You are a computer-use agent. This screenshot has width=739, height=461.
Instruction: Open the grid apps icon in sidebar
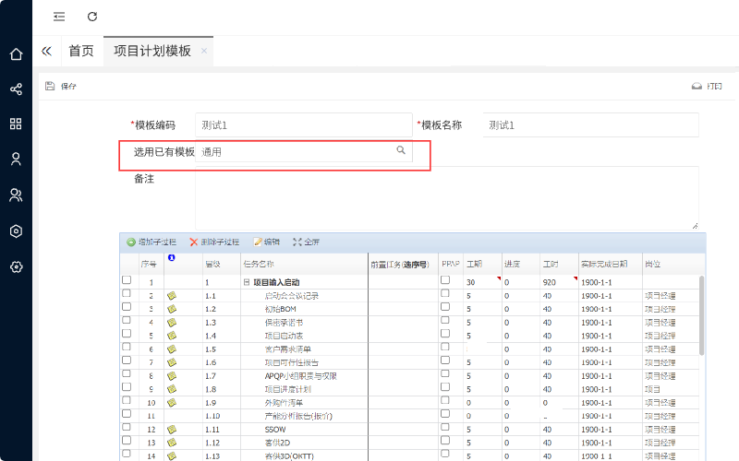16,124
